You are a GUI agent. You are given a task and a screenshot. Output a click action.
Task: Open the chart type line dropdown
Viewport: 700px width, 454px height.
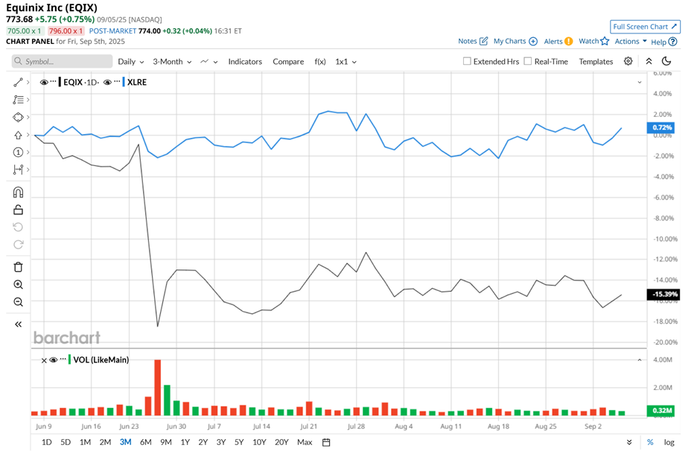[209, 62]
